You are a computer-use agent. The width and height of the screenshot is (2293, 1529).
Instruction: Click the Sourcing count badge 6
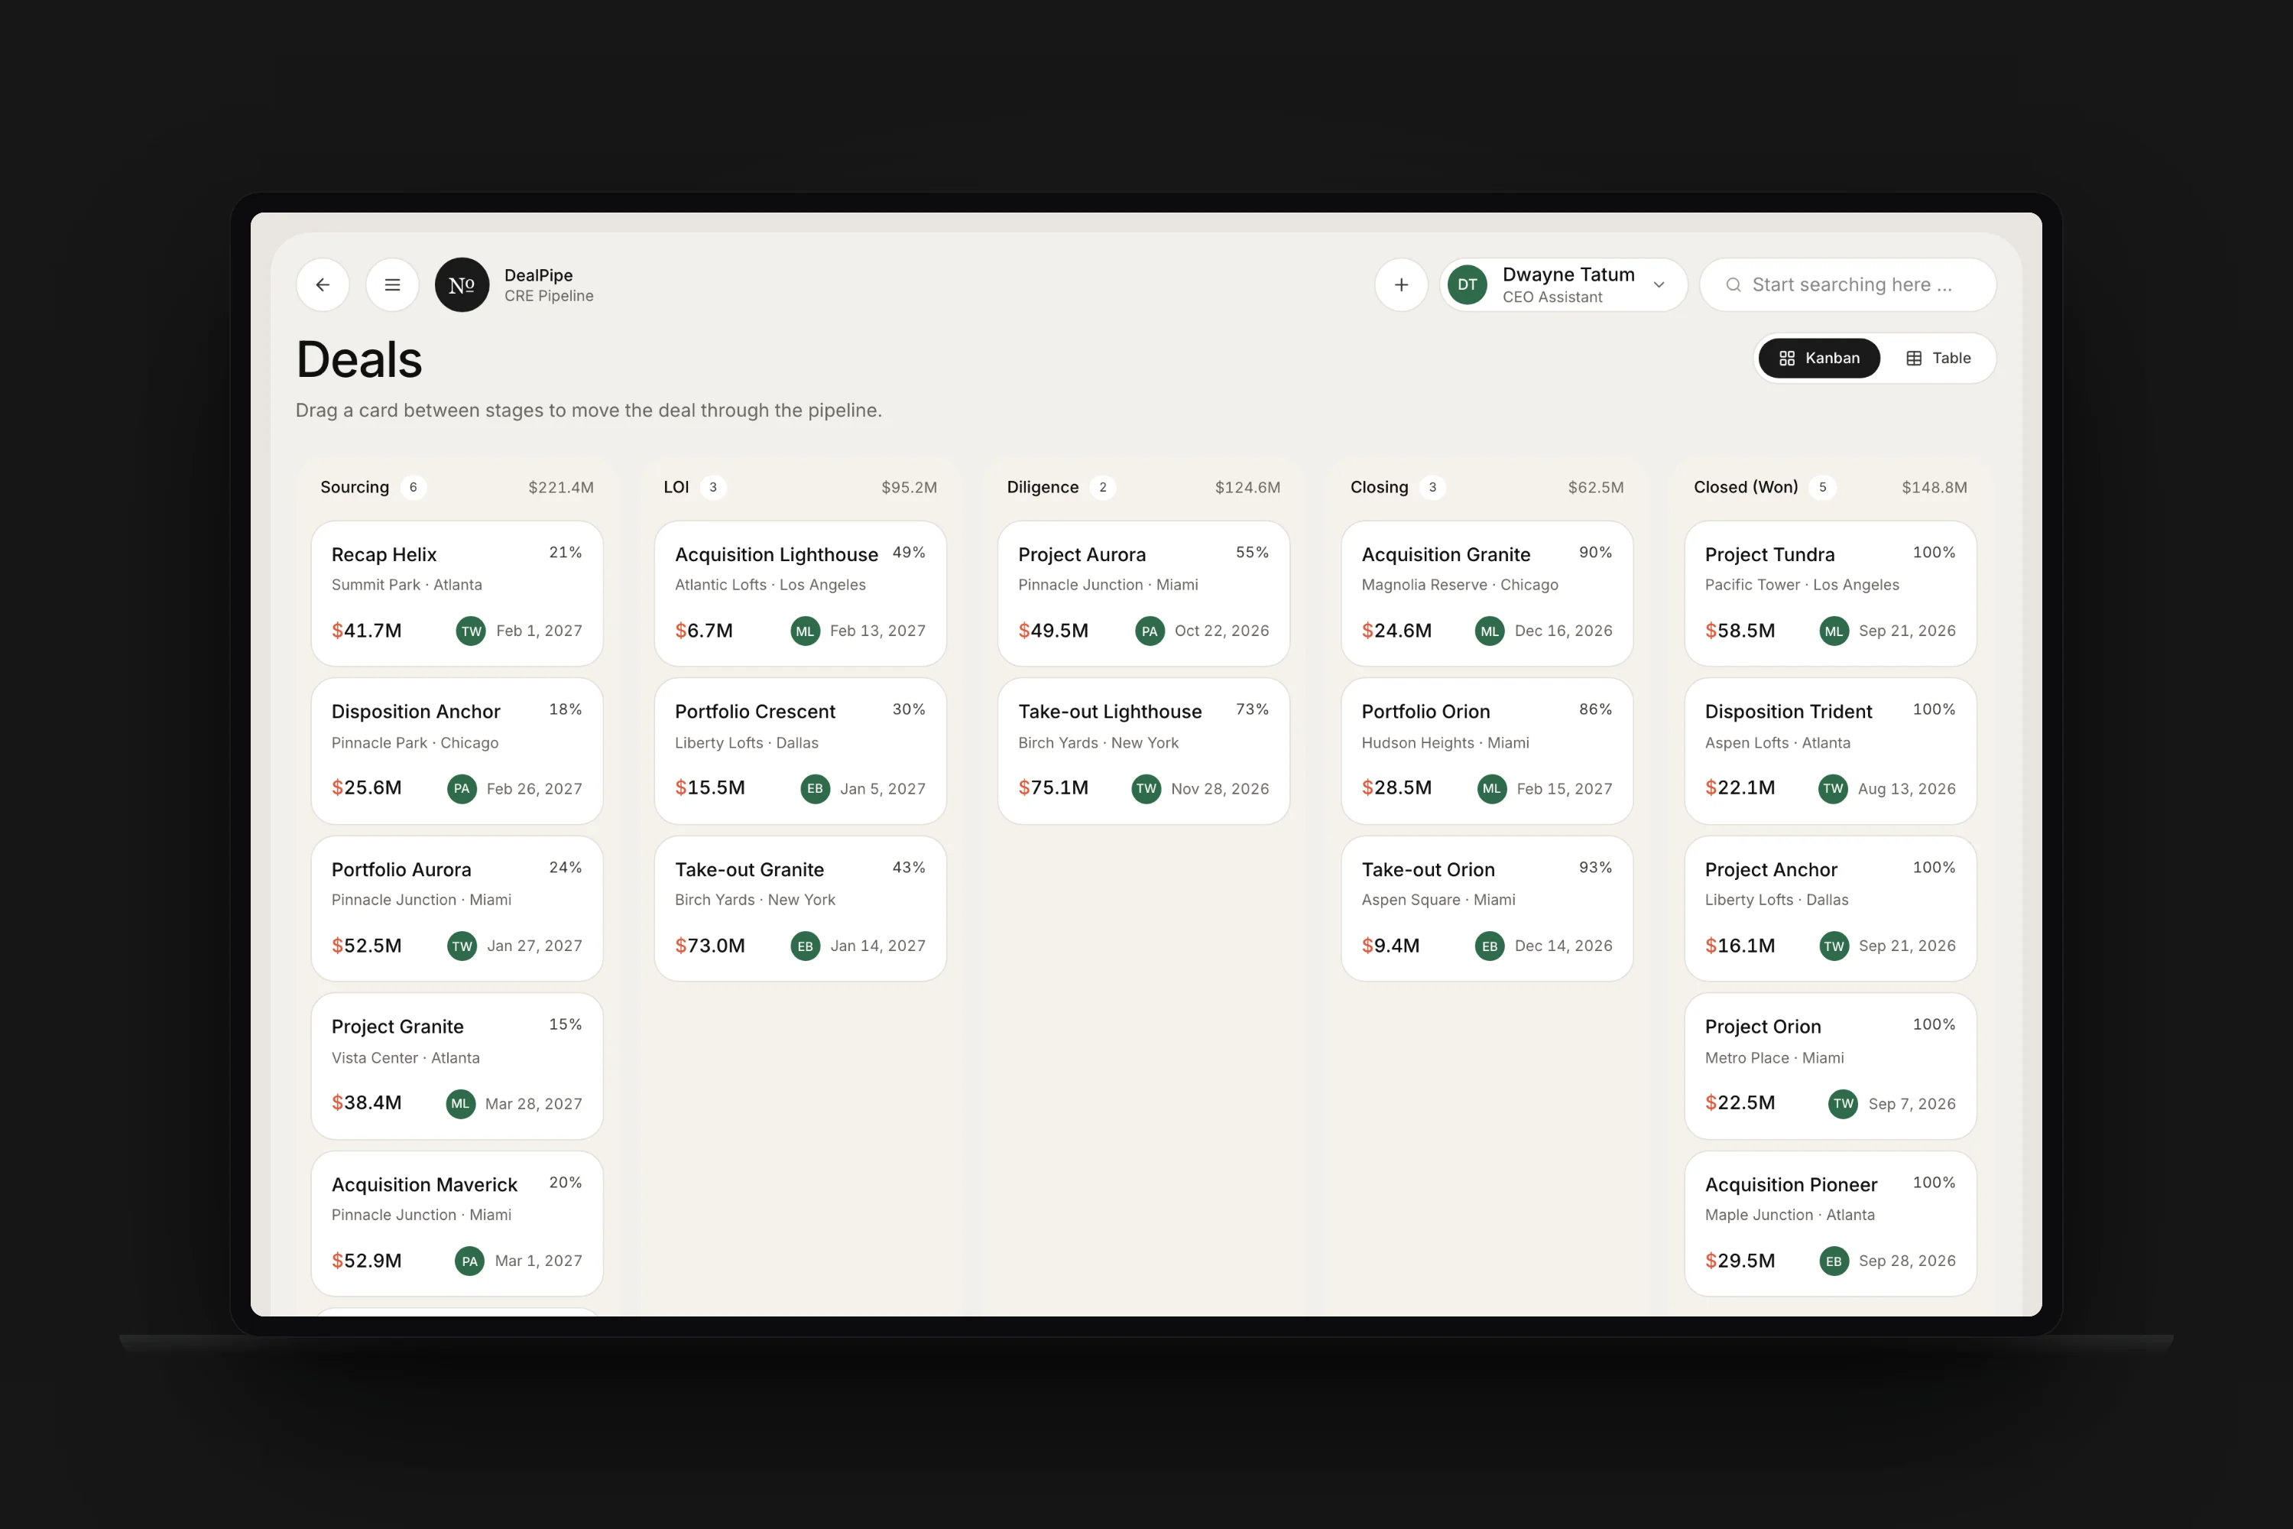[414, 486]
